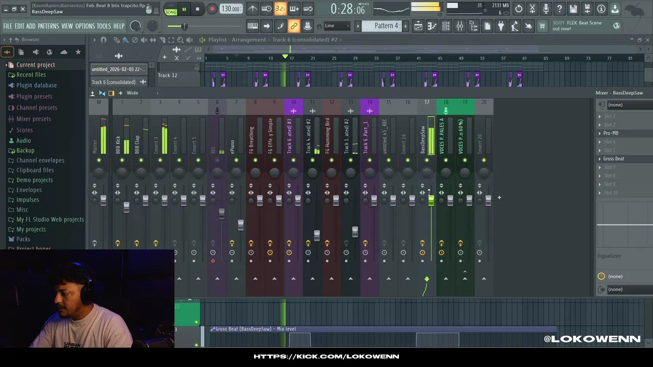Viewport: 653px width, 367px height.
Task: Open the piano roll view icon
Action: pyautogui.click(x=432, y=26)
